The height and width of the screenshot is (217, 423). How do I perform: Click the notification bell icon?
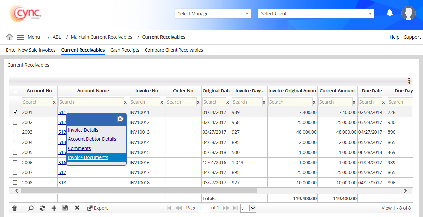[390, 13]
